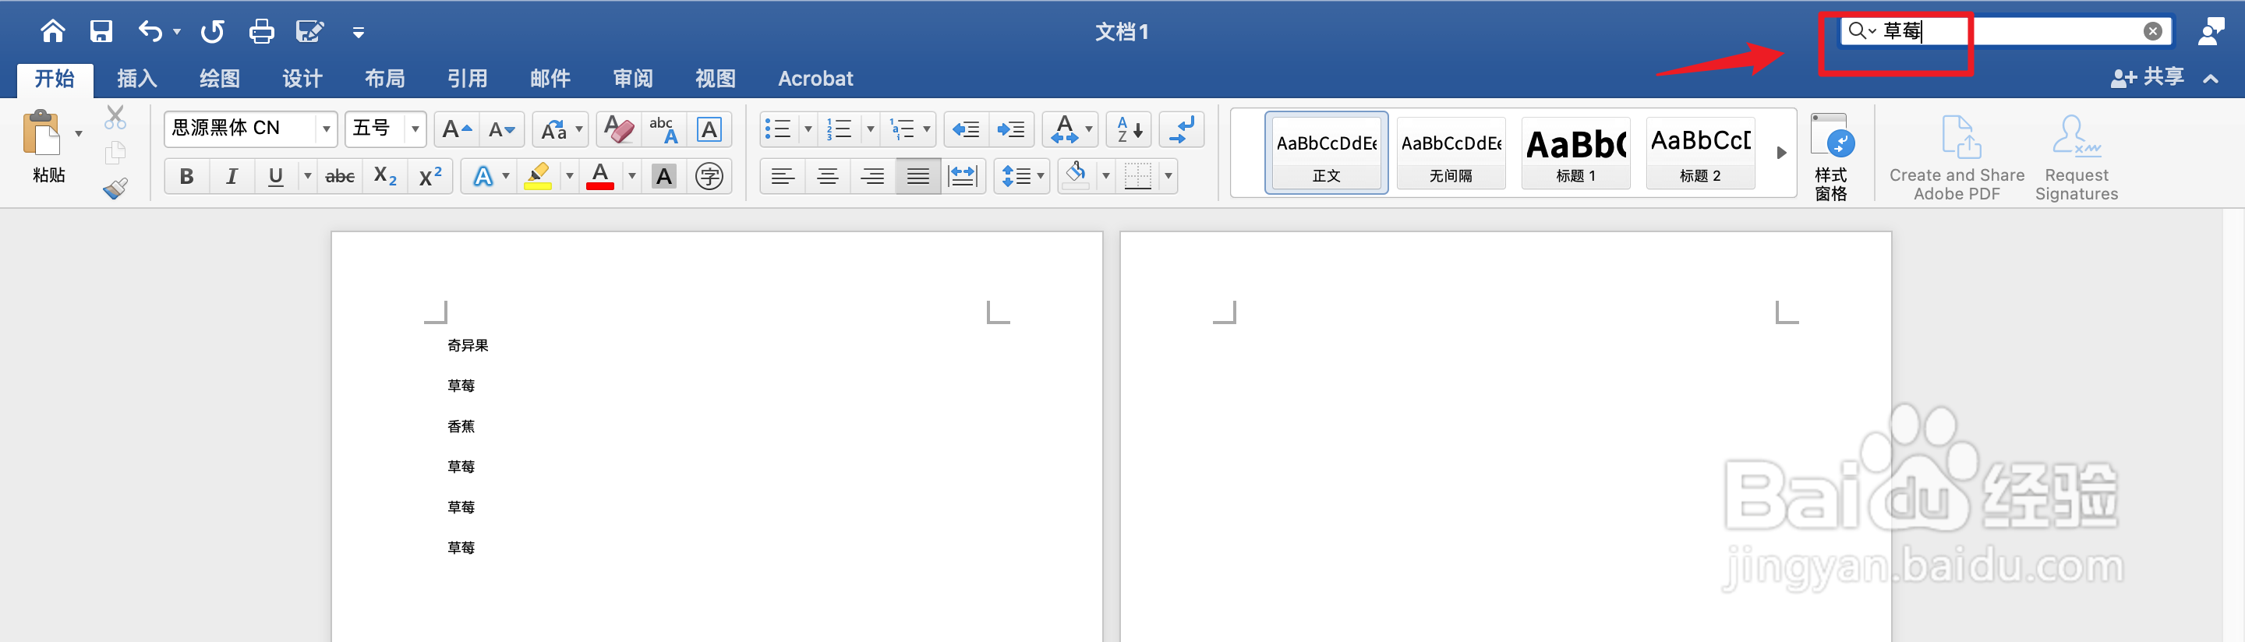
Task: Cut selection with scissors icon
Action: (115, 117)
